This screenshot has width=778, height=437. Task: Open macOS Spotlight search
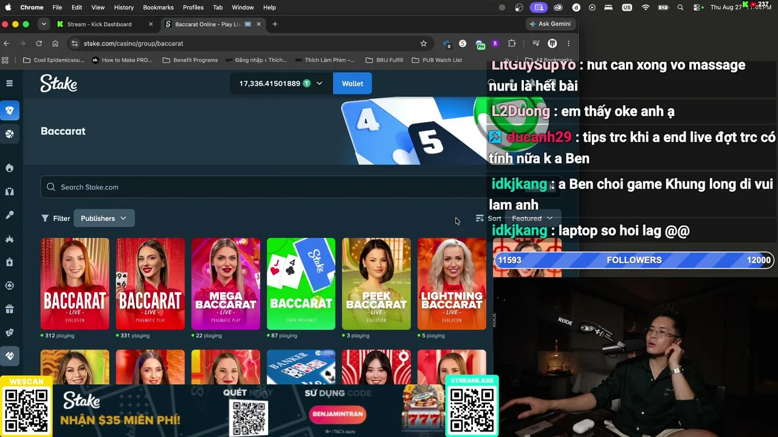(680, 7)
